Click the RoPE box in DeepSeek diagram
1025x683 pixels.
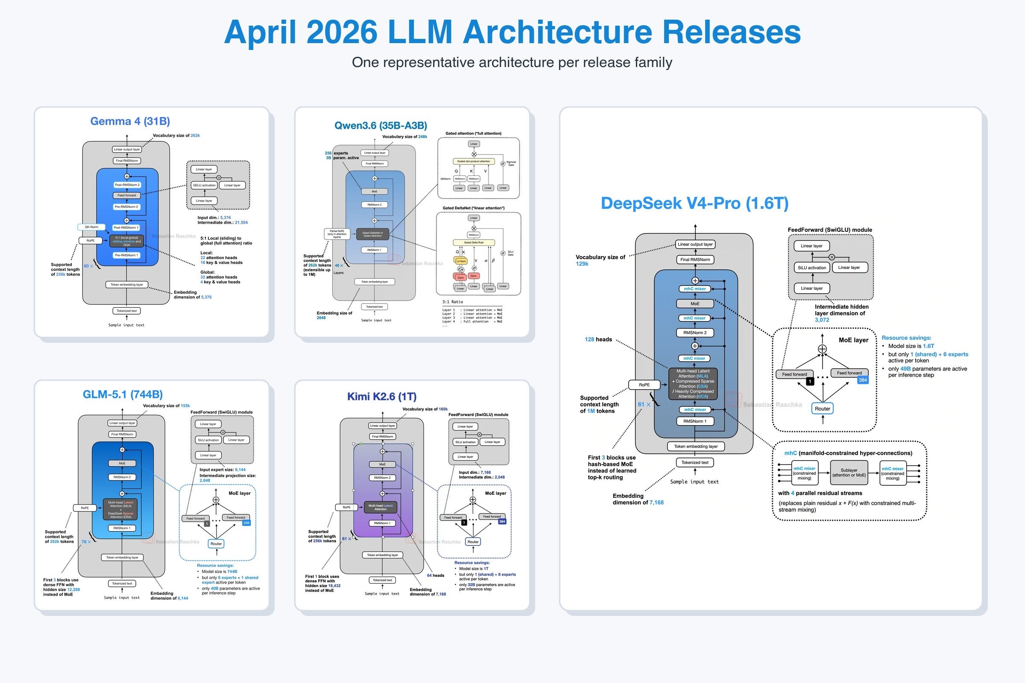[x=644, y=385]
